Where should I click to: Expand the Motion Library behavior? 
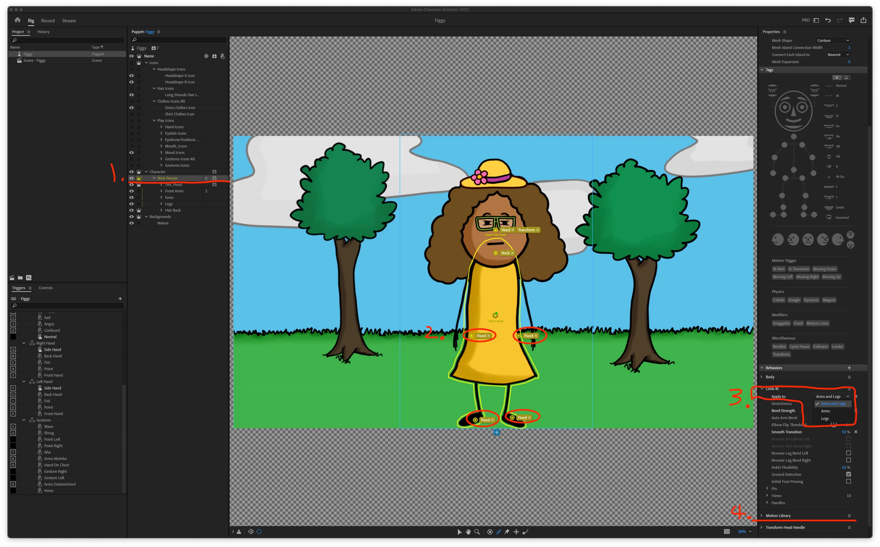[x=761, y=516]
